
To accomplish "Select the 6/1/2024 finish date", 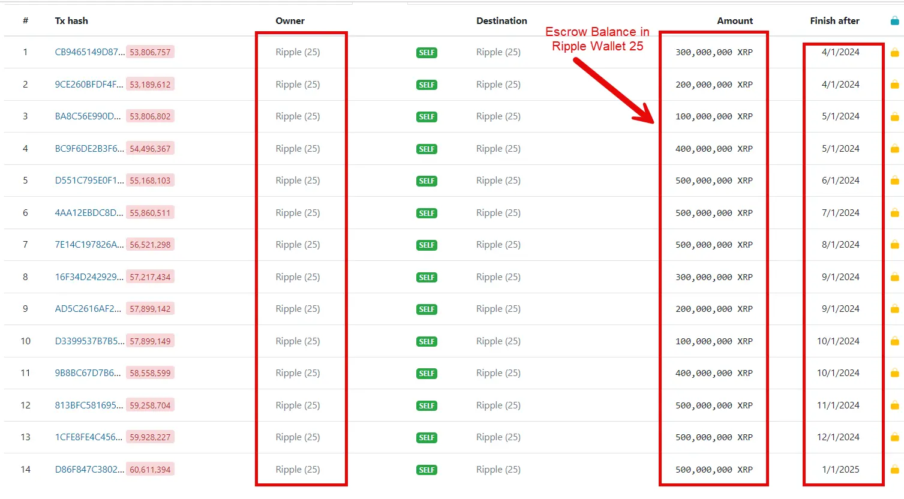I will [x=840, y=181].
